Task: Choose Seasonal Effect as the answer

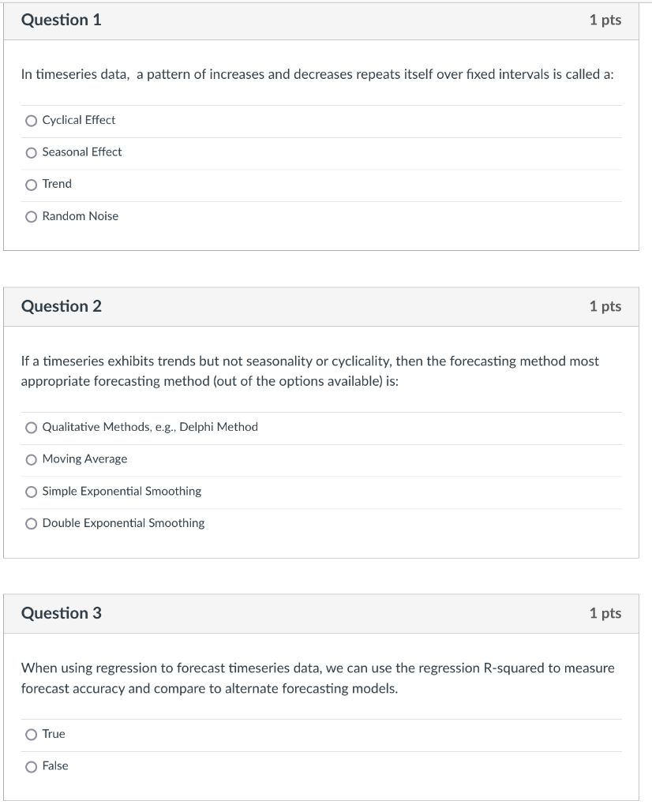Action: click(31, 152)
